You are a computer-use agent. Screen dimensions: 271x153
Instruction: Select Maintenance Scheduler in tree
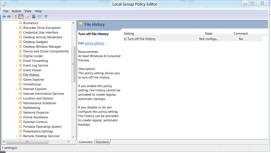click(x=40, y=103)
